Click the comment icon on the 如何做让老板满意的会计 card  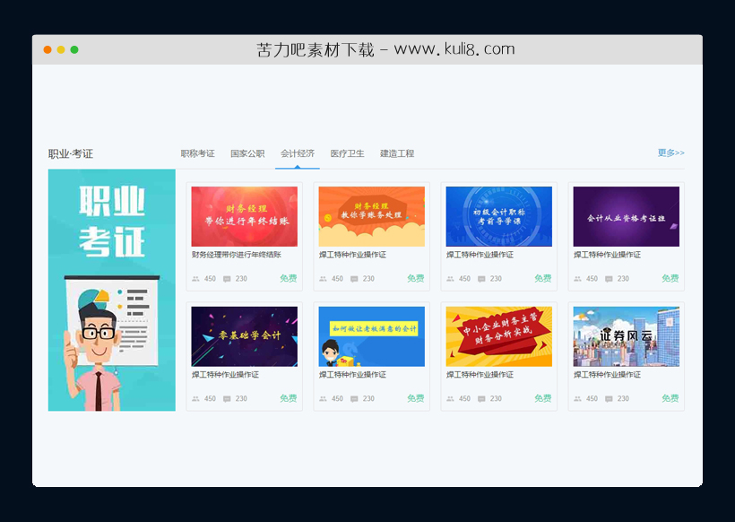(x=351, y=398)
